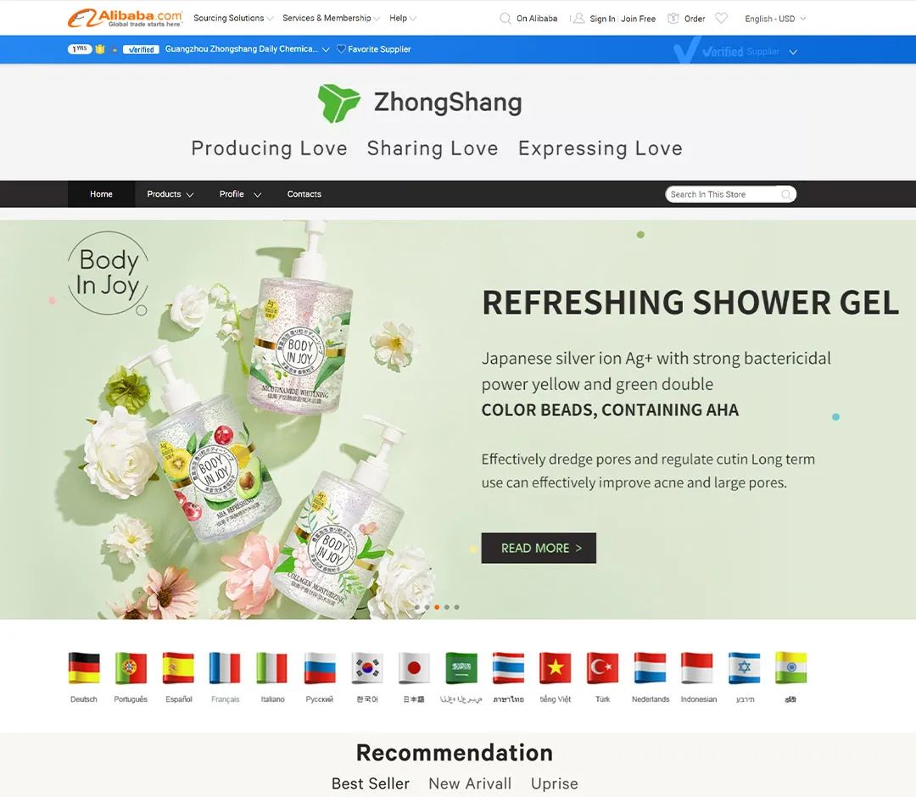Click the search magnifier in store search
Viewport: 916px width, 797px height.
coord(786,194)
